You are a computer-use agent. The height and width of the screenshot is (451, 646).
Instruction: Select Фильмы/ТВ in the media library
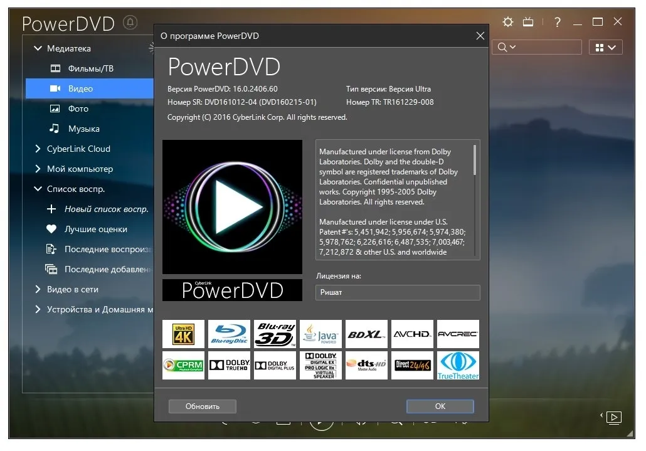click(x=90, y=68)
